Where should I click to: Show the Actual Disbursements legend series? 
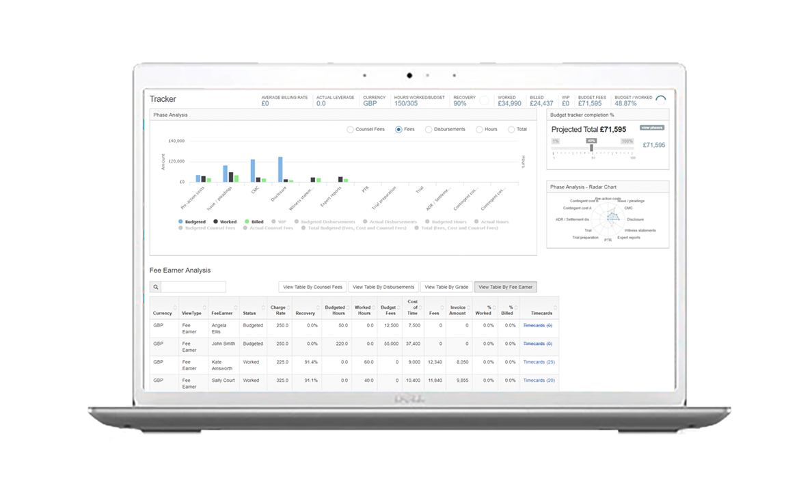point(390,221)
